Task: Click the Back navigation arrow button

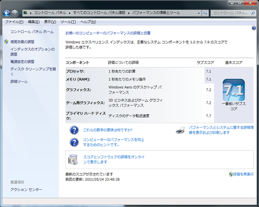Action: pyautogui.click(x=7, y=13)
